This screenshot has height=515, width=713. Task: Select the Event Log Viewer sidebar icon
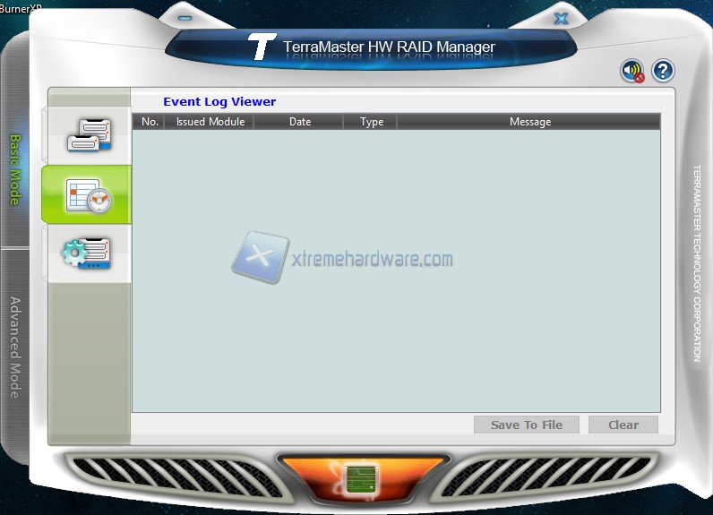(x=88, y=195)
